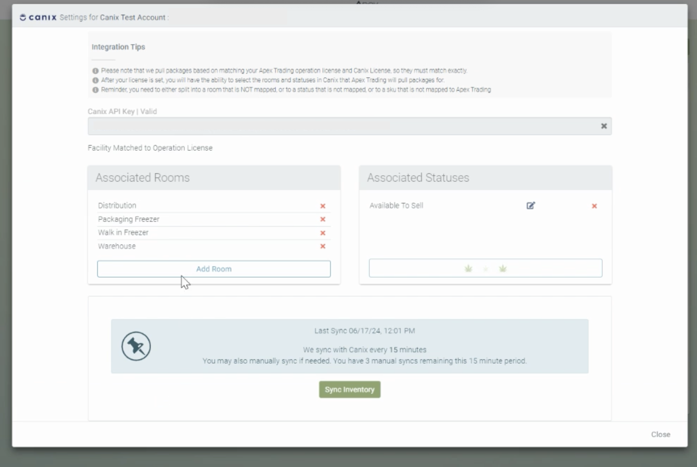The image size is (697, 467).
Task: Remove the Distribution room
Action: pos(323,206)
